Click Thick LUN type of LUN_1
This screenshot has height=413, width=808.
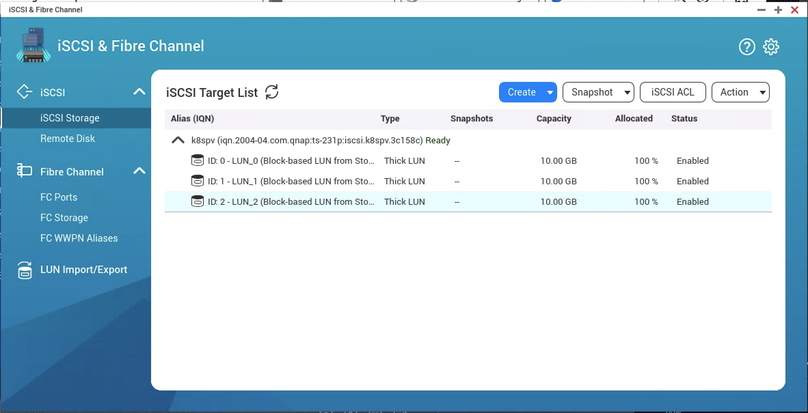tap(404, 181)
